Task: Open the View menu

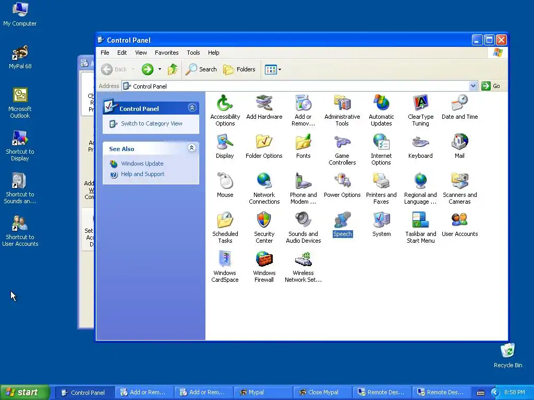Action: (x=141, y=53)
